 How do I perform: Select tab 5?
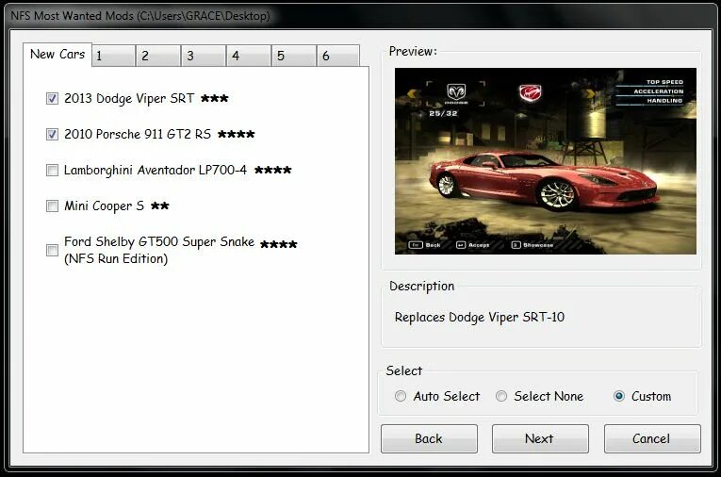[294, 57]
